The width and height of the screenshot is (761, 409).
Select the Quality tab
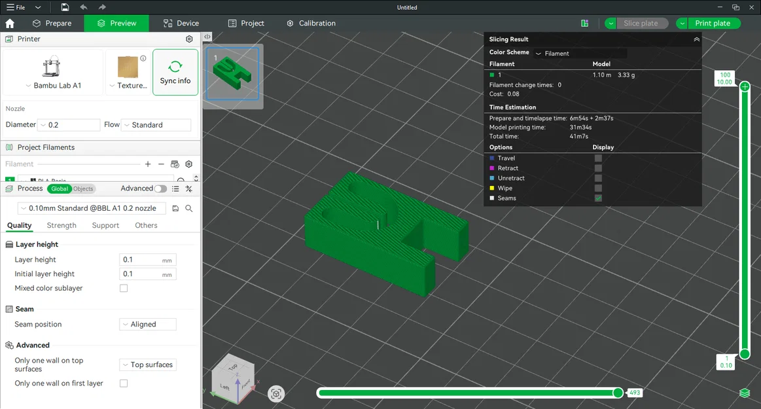point(20,225)
